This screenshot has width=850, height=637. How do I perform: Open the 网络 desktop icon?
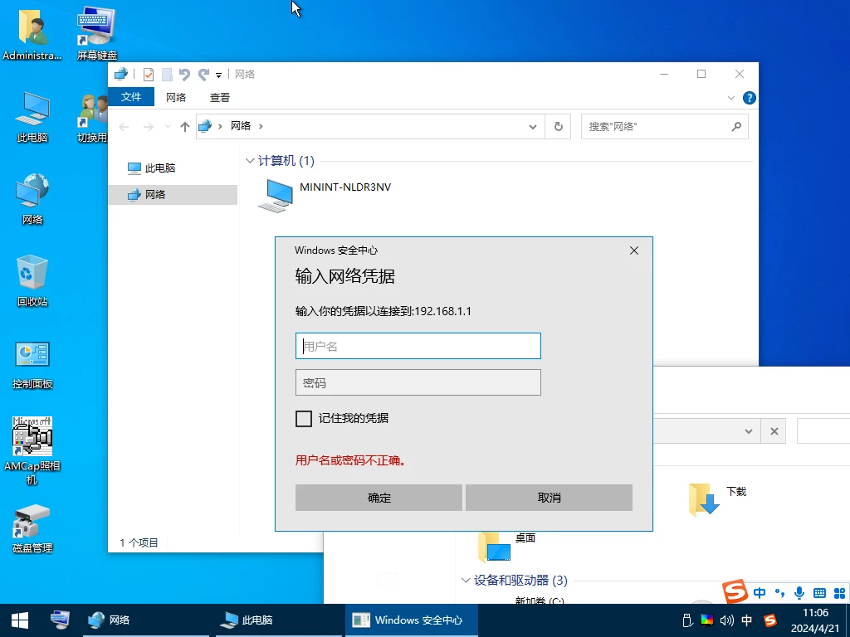[x=32, y=198]
